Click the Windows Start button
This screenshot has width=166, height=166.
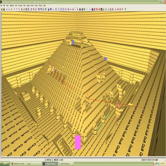pyautogui.click(x=5, y=164)
